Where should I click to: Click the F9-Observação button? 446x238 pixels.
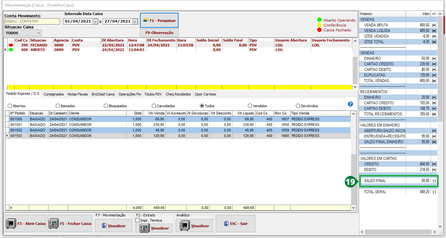(159, 33)
